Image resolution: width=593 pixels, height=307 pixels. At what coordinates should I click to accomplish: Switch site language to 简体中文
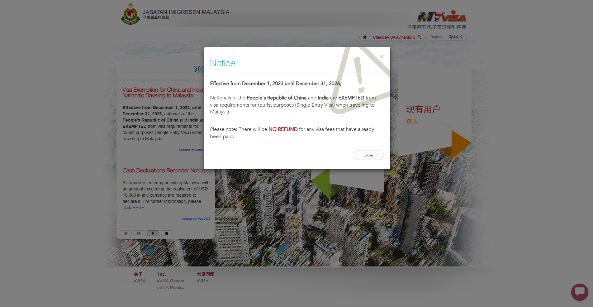coord(456,37)
